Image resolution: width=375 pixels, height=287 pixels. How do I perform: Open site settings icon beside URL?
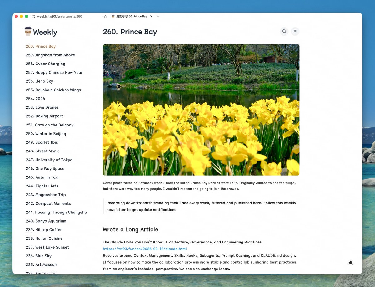33,16
